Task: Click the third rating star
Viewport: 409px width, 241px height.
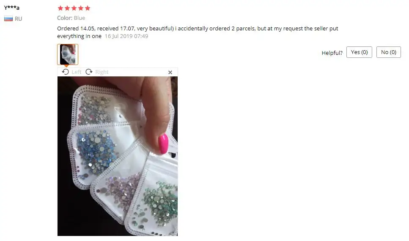Action: point(74,8)
